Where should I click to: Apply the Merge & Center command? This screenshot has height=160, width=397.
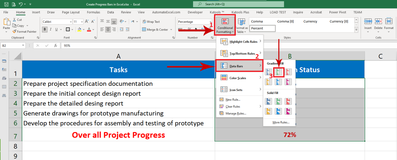click(x=155, y=29)
